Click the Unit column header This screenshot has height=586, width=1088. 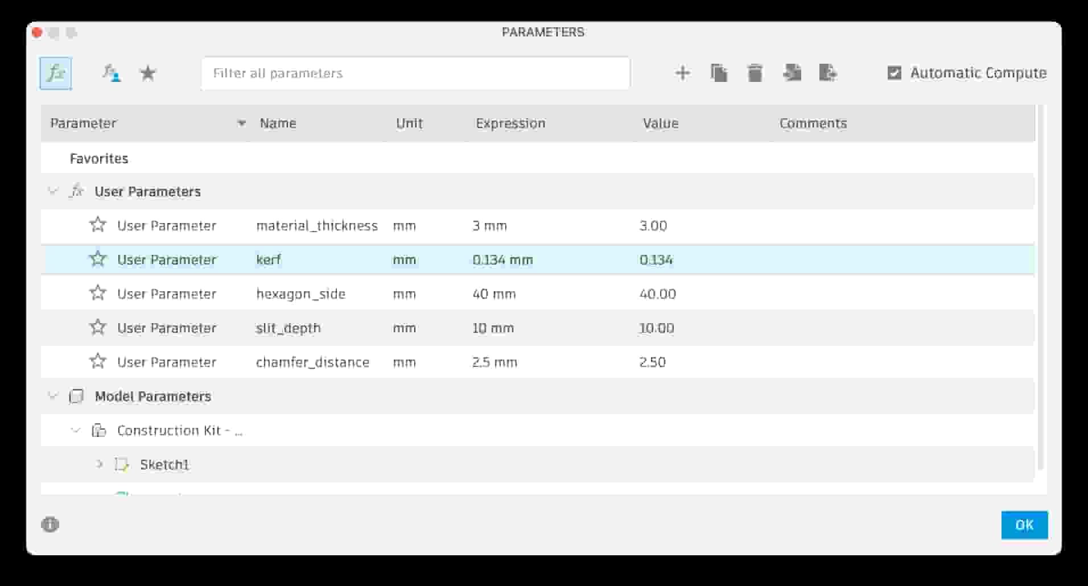click(x=409, y=123)
